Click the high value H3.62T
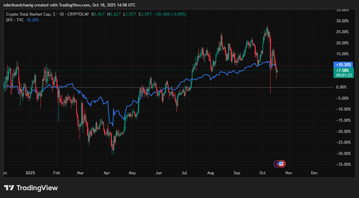The width and height of the screenshot is (359, 198). click(114, 14)
